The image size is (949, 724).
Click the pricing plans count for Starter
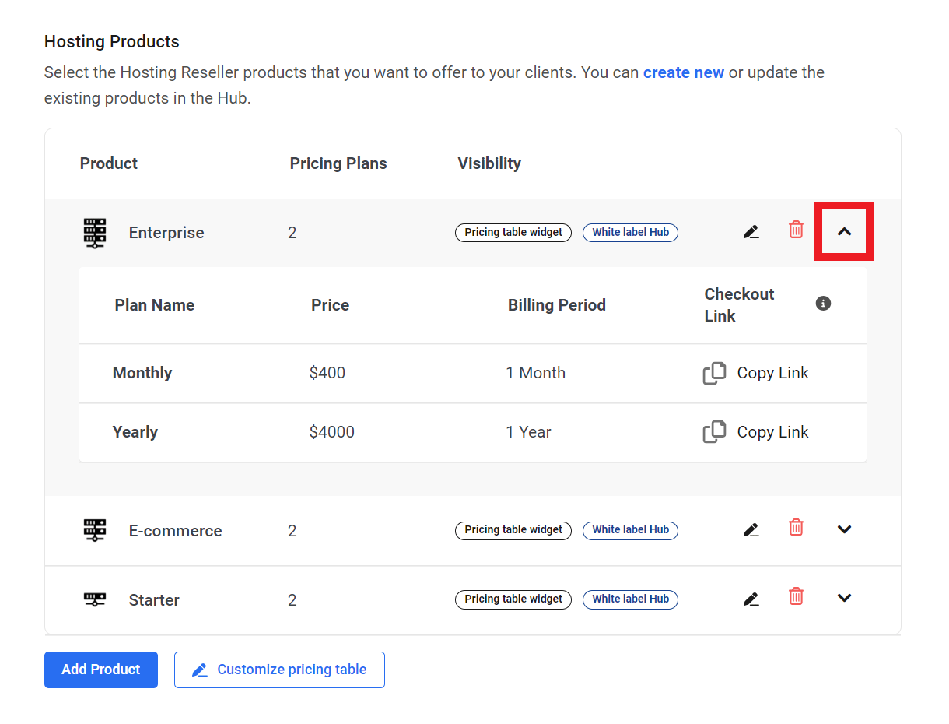292,600
